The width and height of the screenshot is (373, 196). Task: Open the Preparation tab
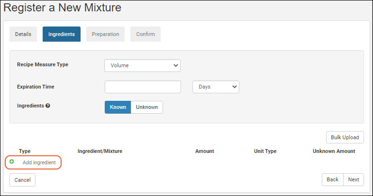tap(105, 34)
